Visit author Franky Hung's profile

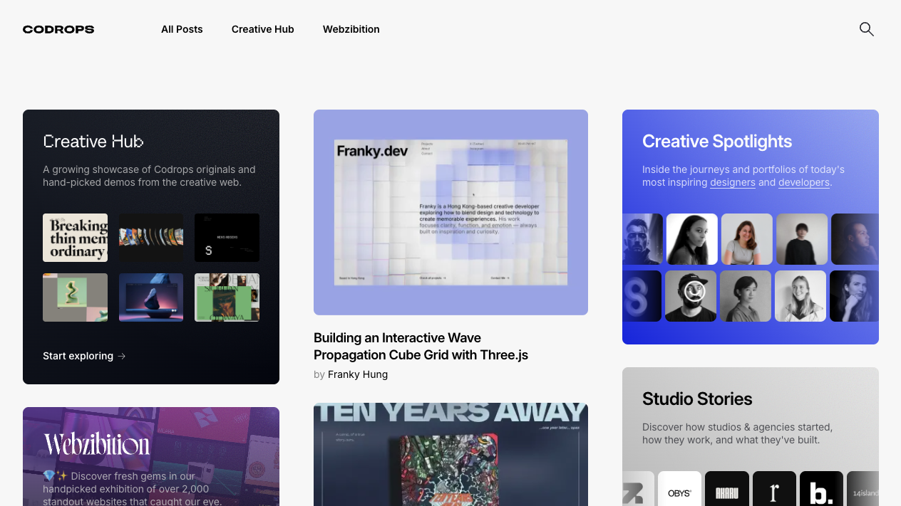coord(358,374)
